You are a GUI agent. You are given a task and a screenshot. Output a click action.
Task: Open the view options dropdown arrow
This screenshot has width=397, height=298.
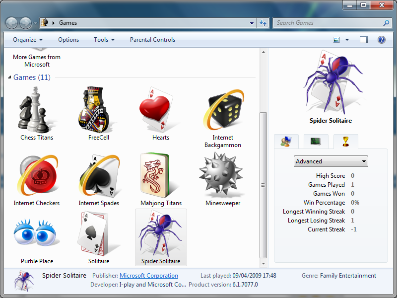(x=347, y=40)
